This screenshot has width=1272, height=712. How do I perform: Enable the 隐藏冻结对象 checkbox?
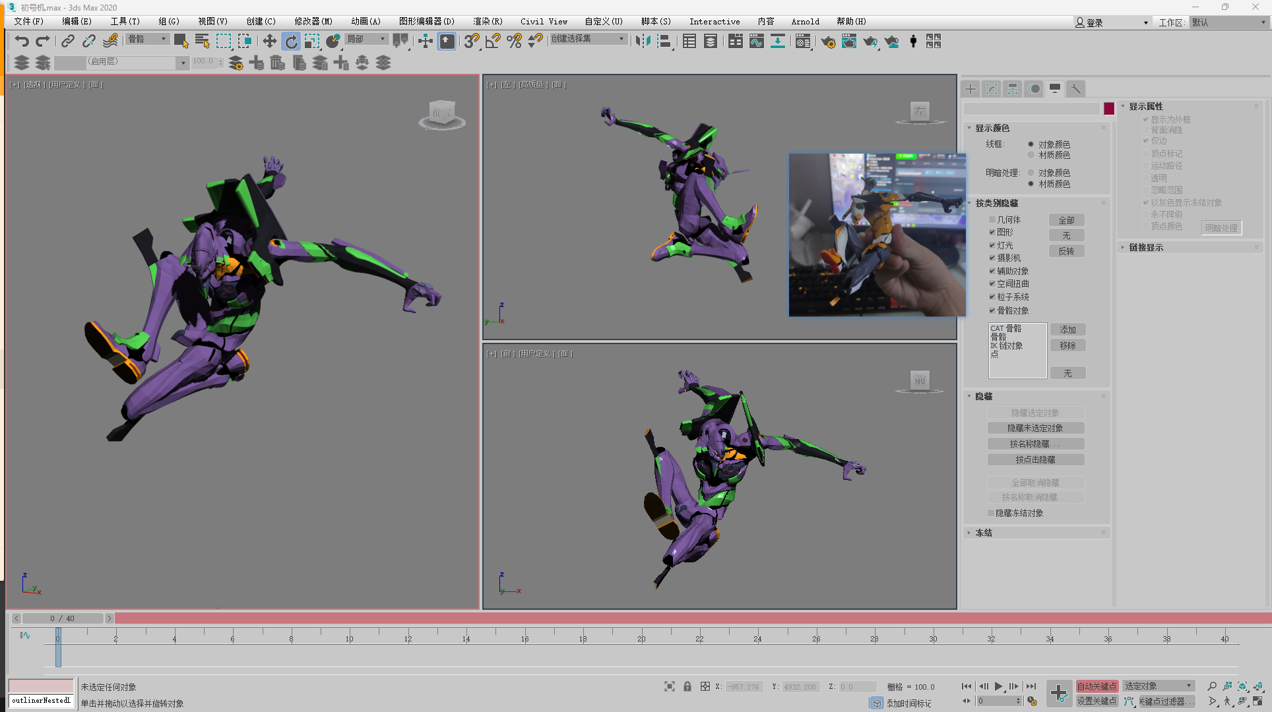coord(991,513)
